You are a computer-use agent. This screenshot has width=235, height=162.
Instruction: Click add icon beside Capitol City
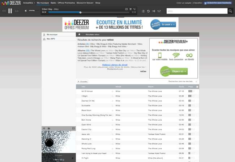tap(112, 130)
